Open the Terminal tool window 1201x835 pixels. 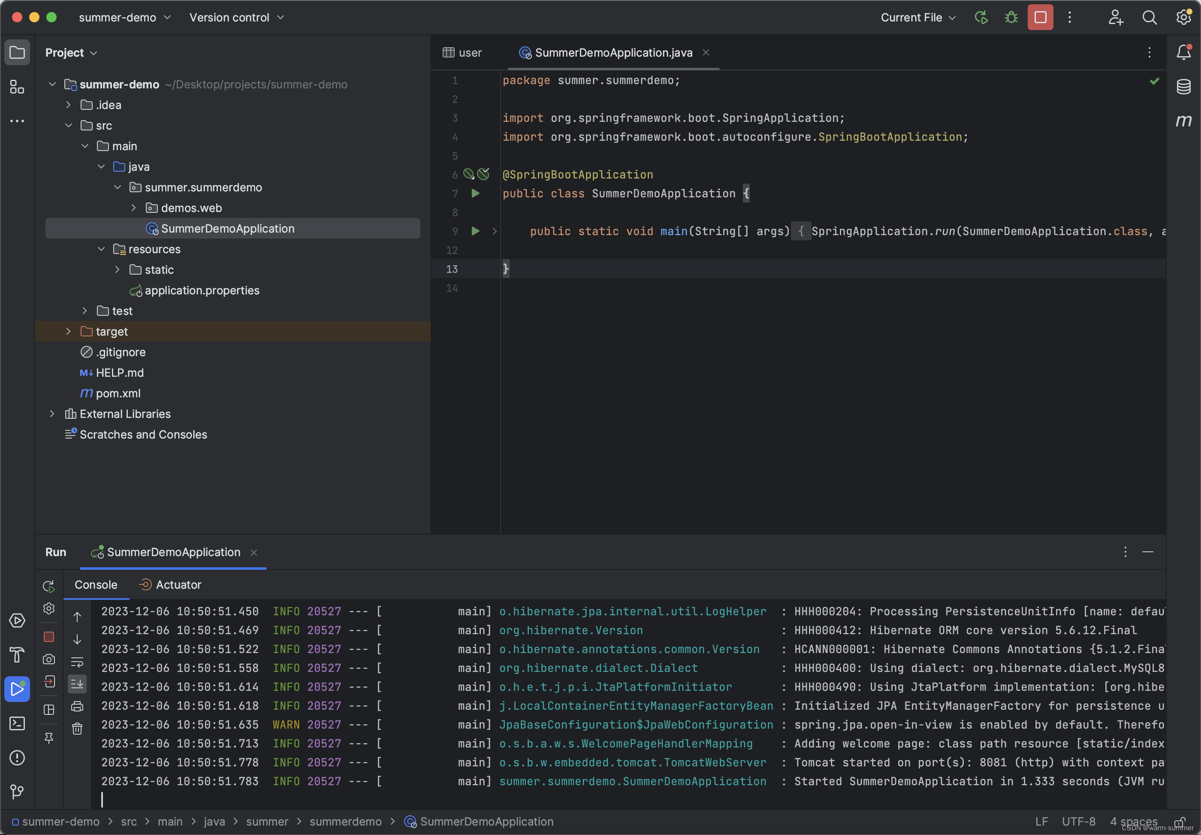[x=17, y=723]
